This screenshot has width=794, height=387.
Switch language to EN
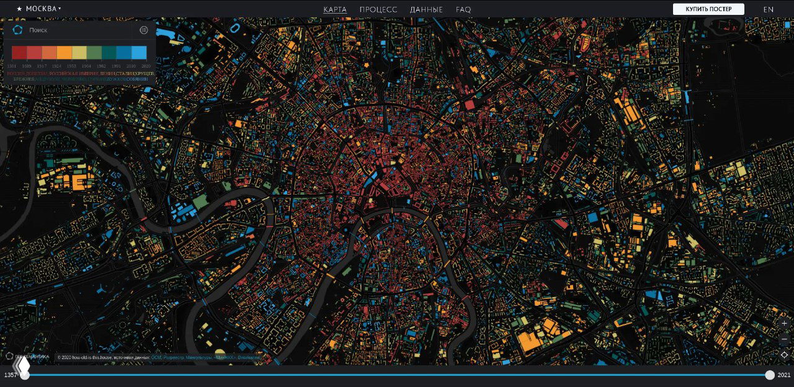[x=768, y=9]
